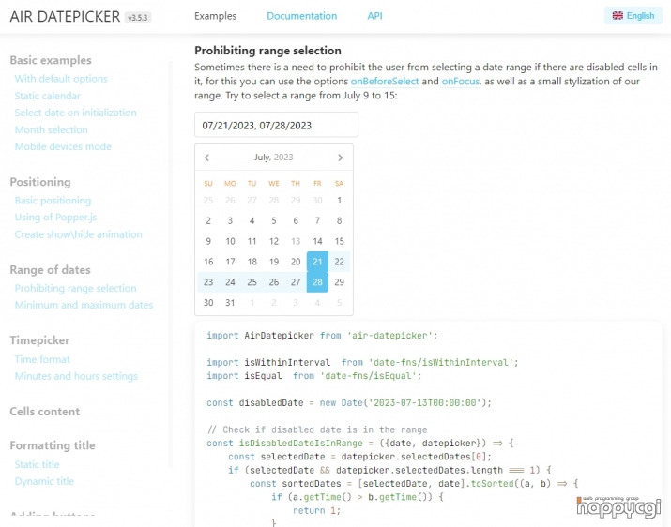The image size is (671, 527).
Task: Open Month selection example
Action: tap(51, 129)
